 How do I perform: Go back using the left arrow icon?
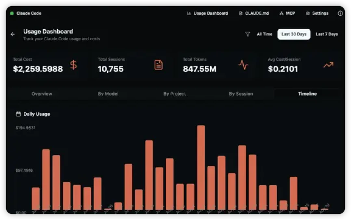pos(13,34)
